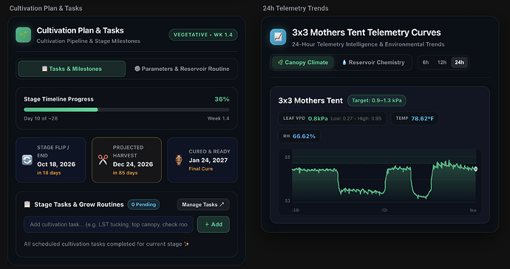The width and height of the screenshot is (510, 269).
Task: Click the "Final Cure" label
Action: click(201, 168)
